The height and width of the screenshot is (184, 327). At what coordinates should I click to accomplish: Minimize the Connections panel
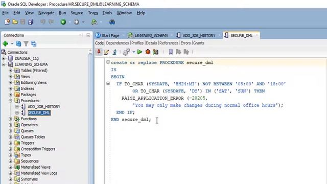[88, 35]
